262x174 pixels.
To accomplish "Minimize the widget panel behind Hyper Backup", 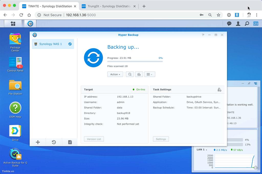I will point(243,83).
